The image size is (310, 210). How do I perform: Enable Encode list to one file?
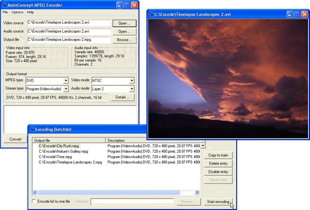point(34,201)
